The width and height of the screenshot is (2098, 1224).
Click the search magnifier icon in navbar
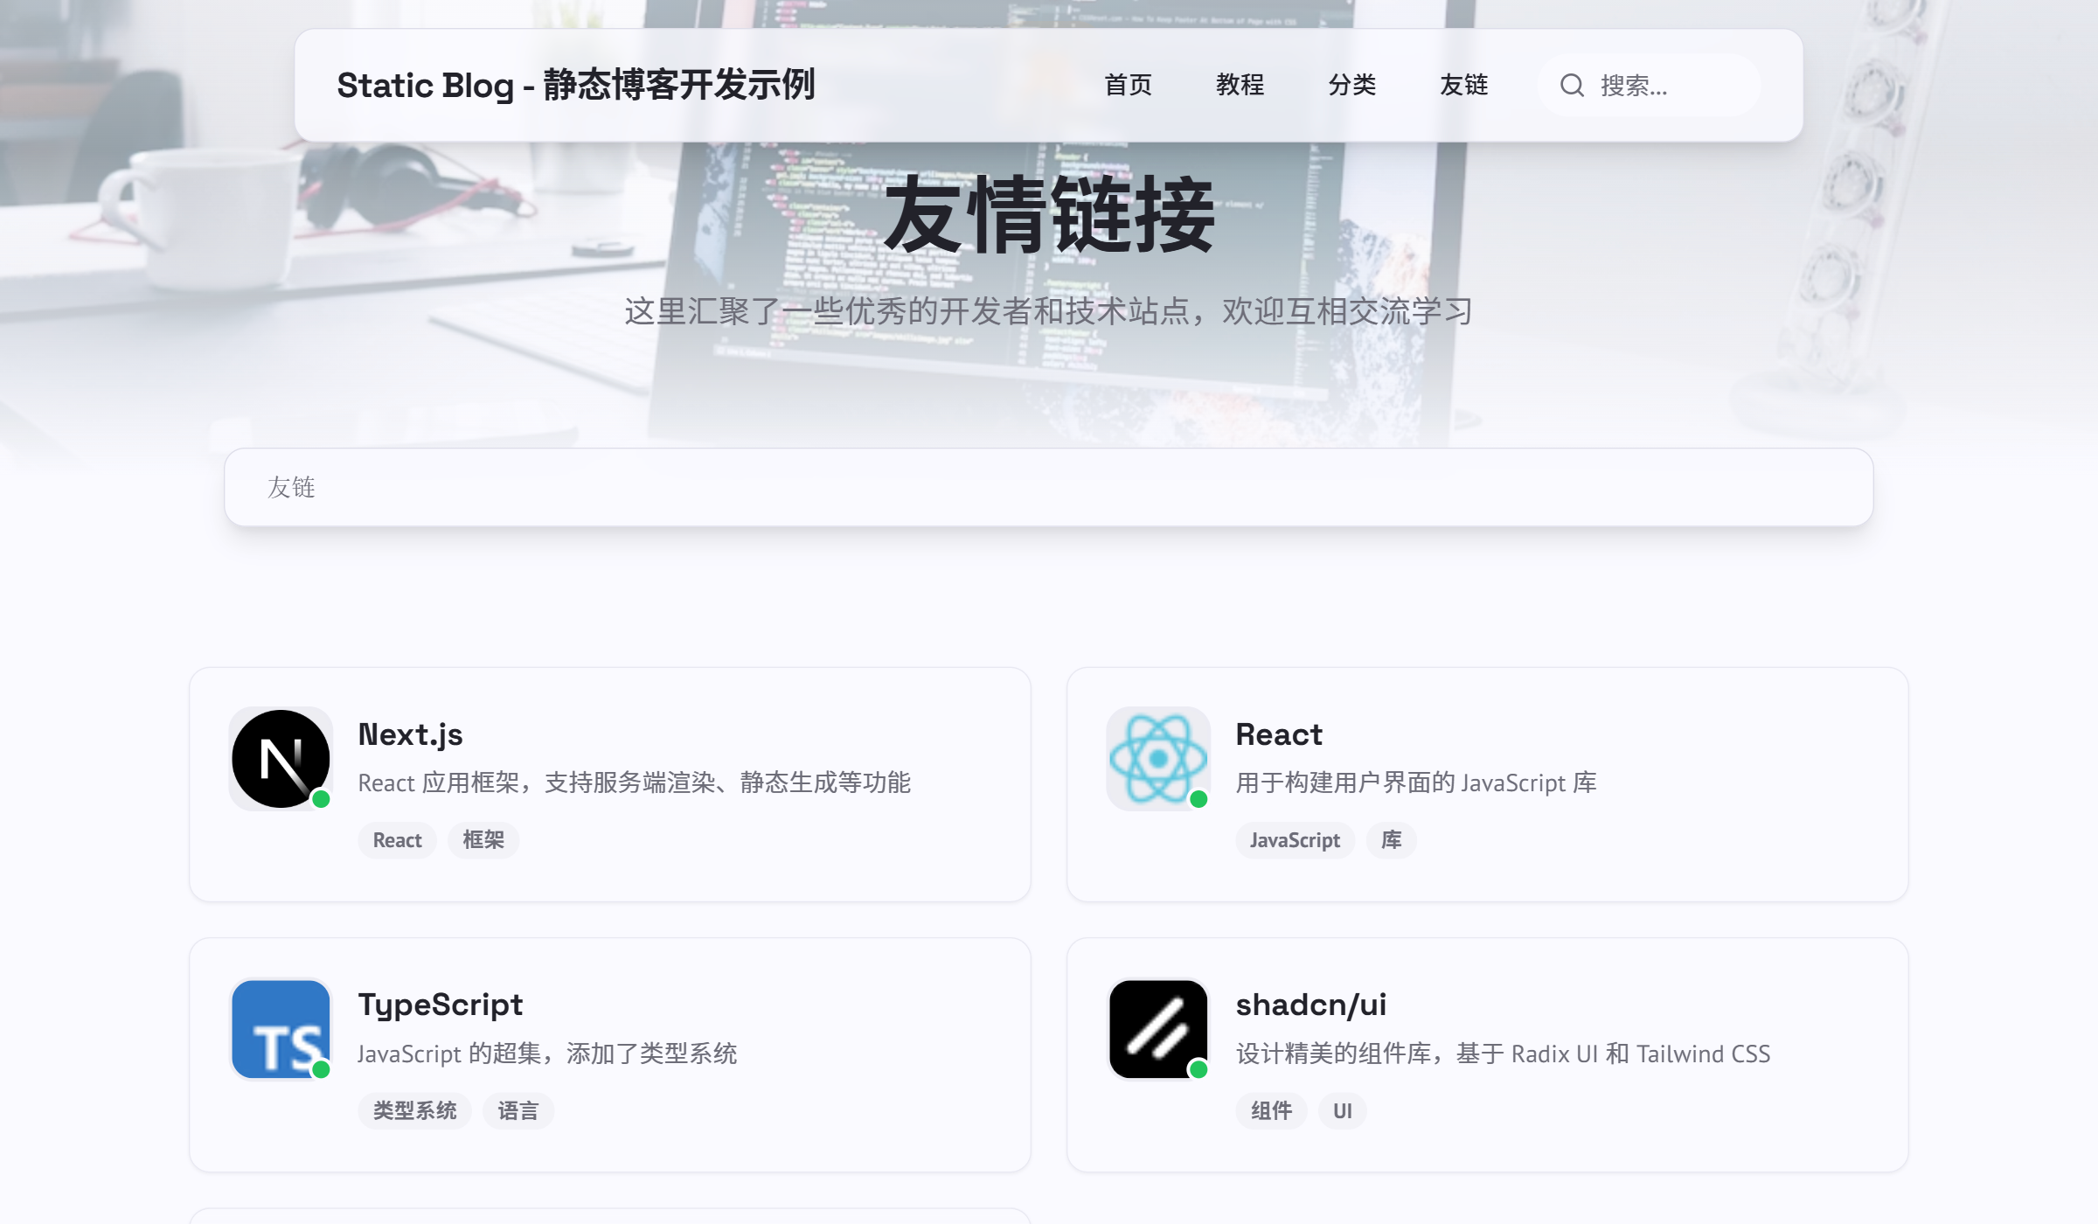tap(1572, 85)
